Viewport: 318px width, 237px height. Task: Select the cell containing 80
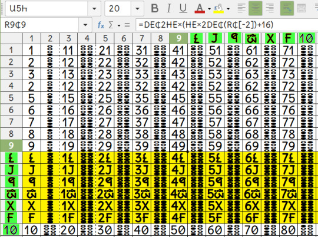(x=289, y=230)
